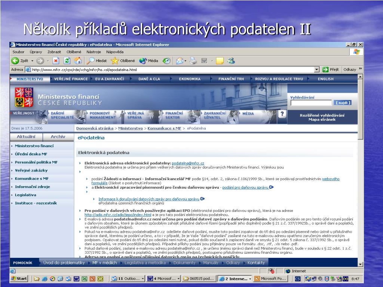Viewport: 383px width, 287px height.
Task: Click the Forward arrow toolbar icon
Action: [40, 61]
